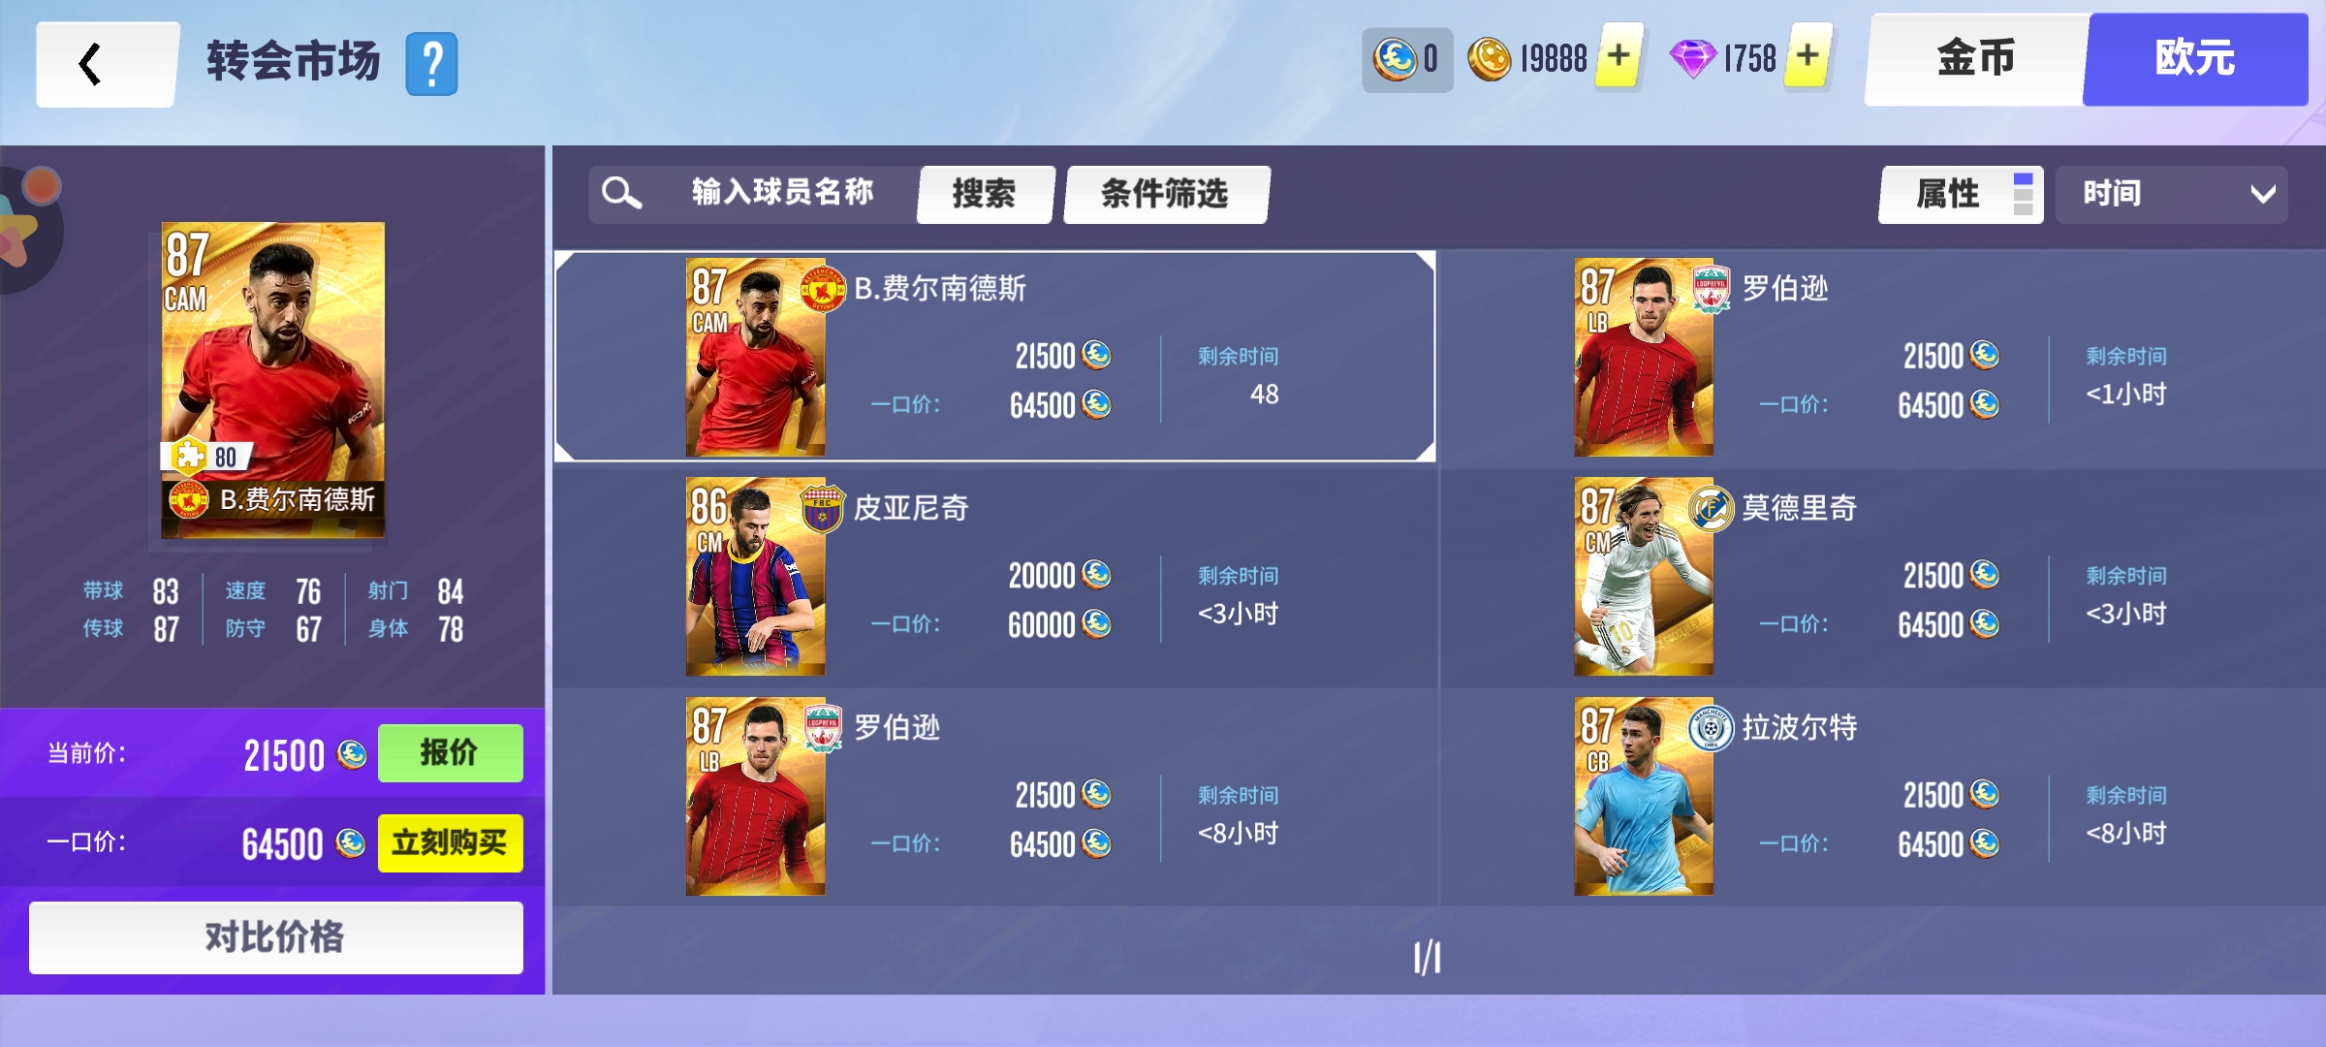The width and height of the screenshot is (2326, 1047).
Task: Click the magnifying glass search icon
Action: click(x=620, y=193)
